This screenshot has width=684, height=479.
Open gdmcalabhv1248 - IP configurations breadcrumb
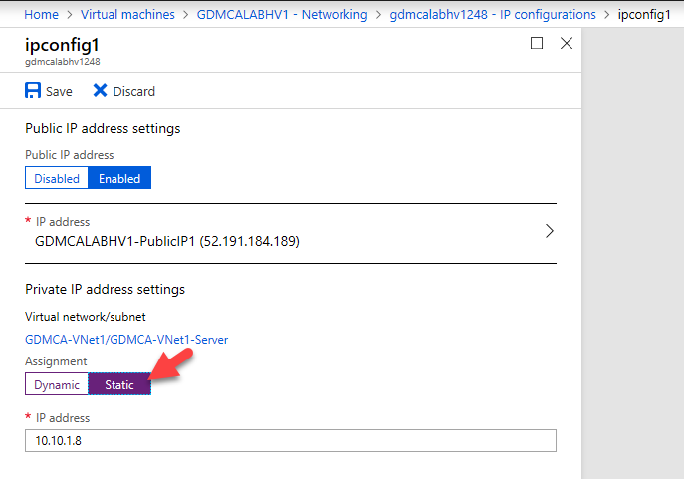click(x=493, y=14)
